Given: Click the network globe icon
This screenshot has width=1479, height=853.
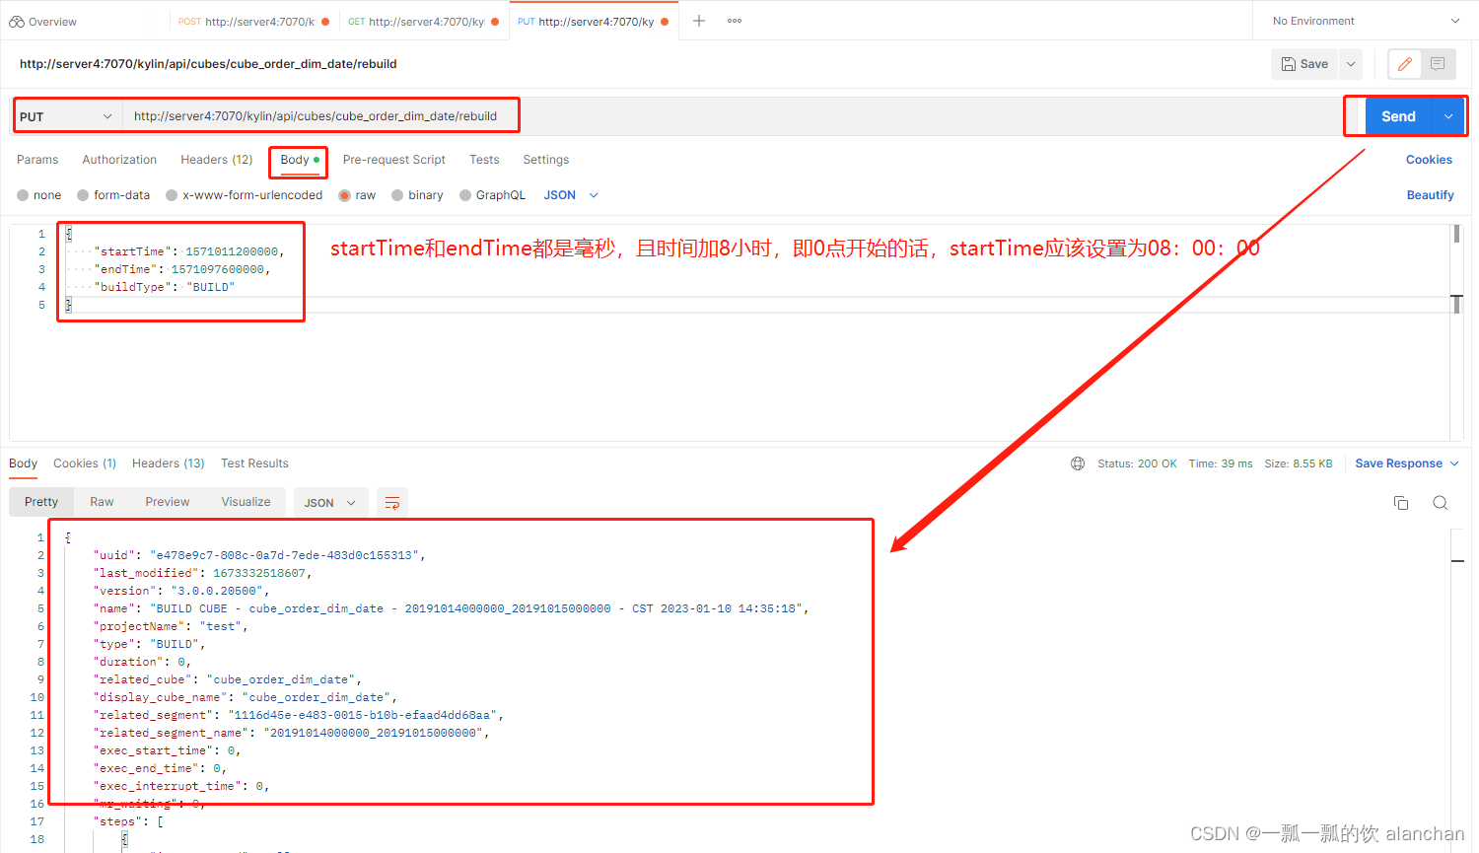Looking at the screenshot, I should 1078,463.
